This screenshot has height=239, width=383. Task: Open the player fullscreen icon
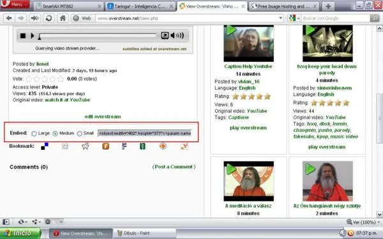coord(165,35)
